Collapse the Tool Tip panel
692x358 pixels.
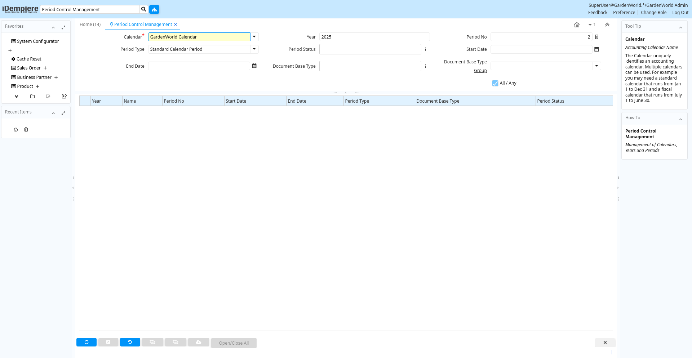pos(680,27)
